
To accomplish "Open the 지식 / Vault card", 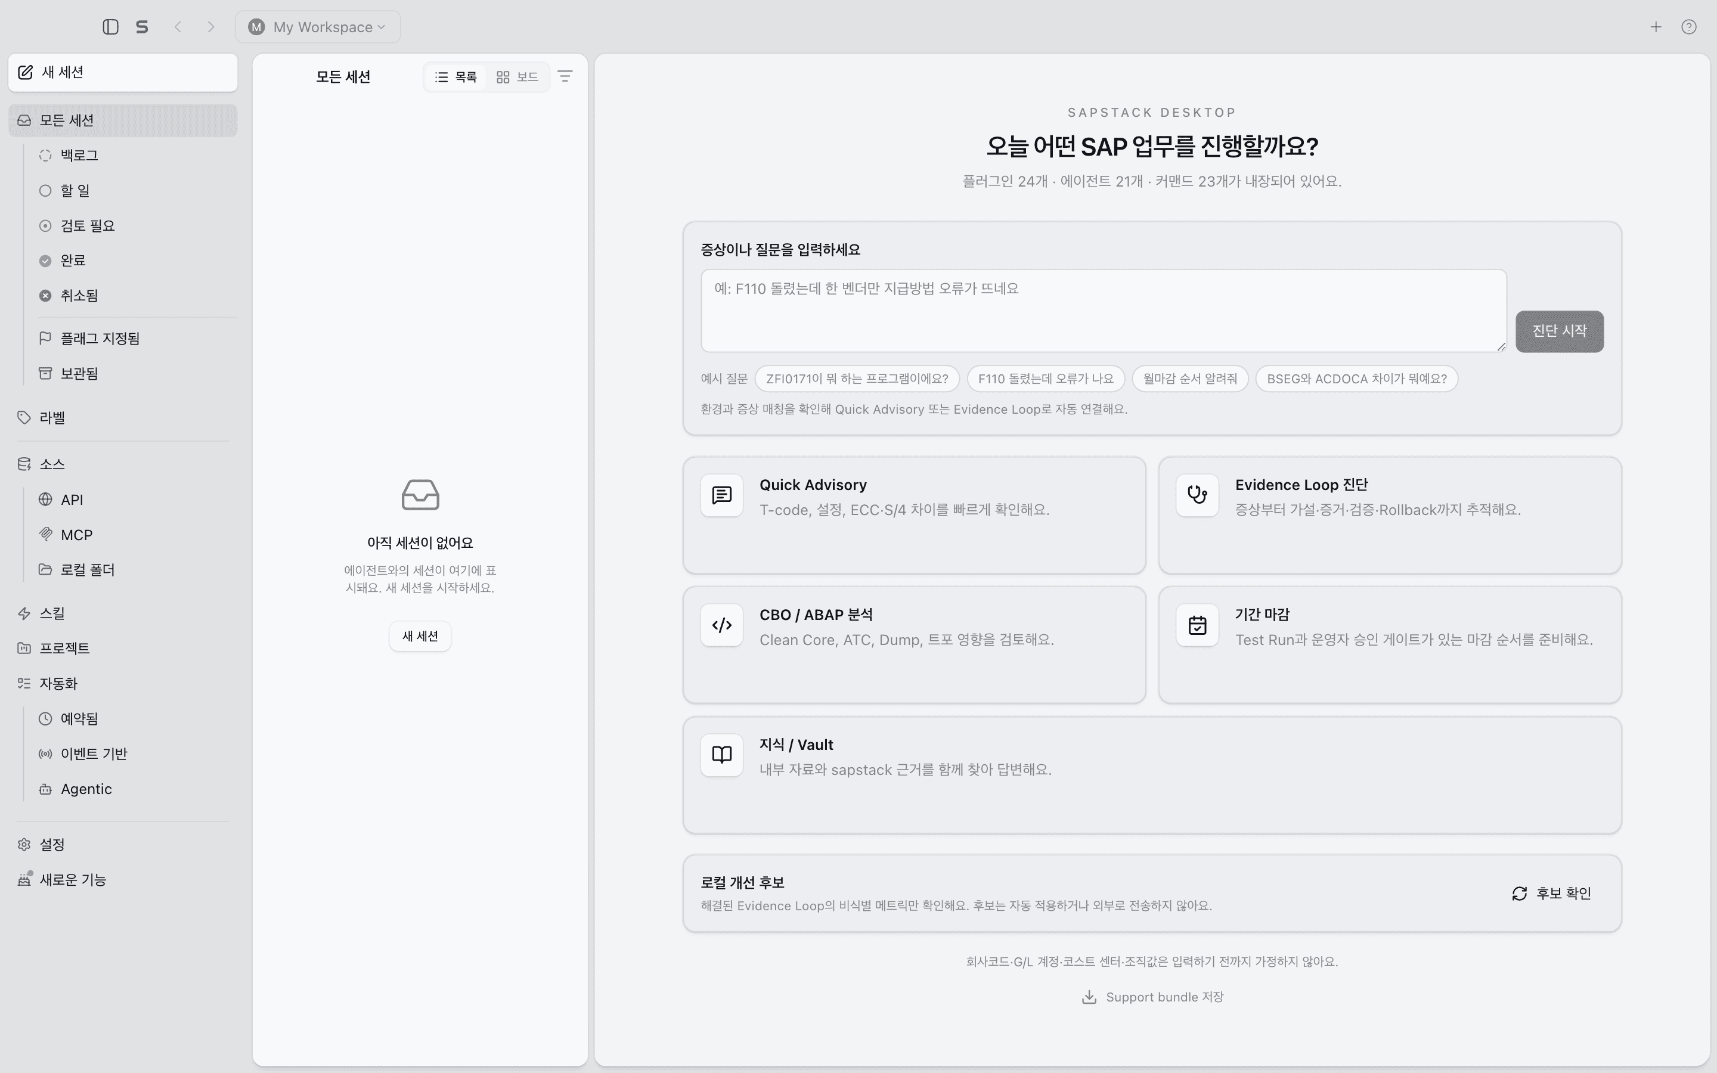I will [x=1152, y=775].
